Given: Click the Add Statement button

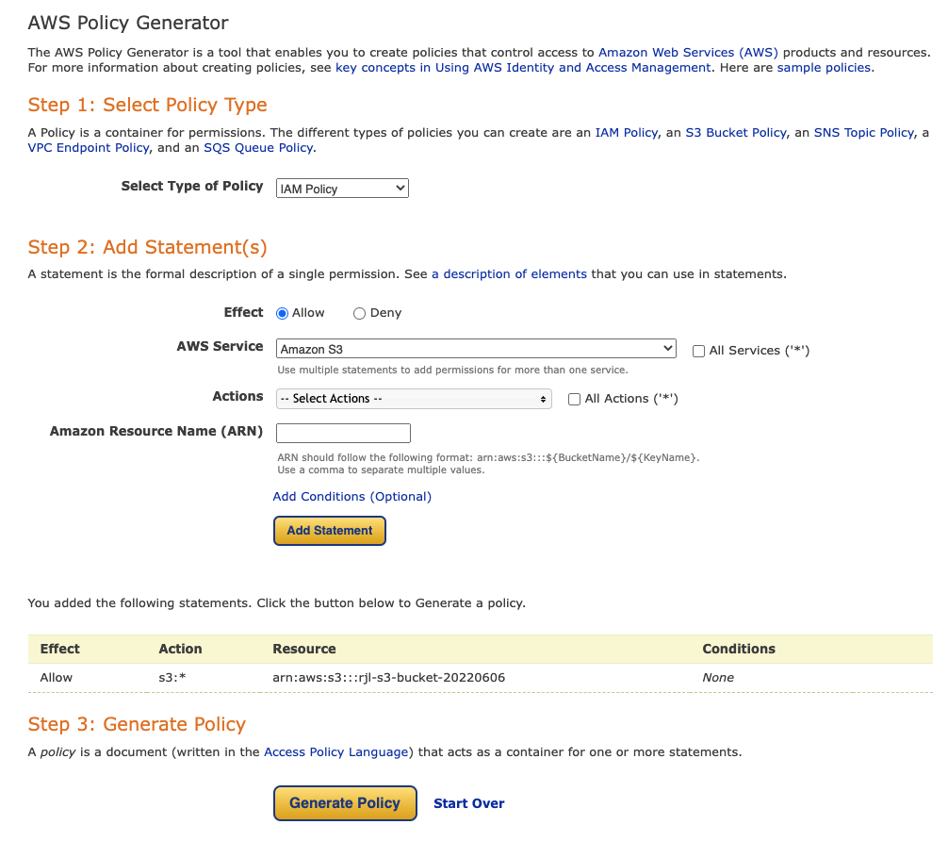Looking at the screenshot, I should click(329, 530).
